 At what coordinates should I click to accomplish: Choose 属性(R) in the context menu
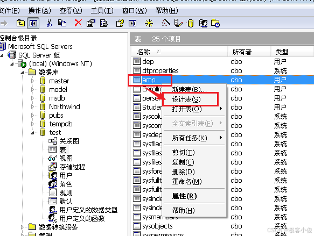click(194, 196)
